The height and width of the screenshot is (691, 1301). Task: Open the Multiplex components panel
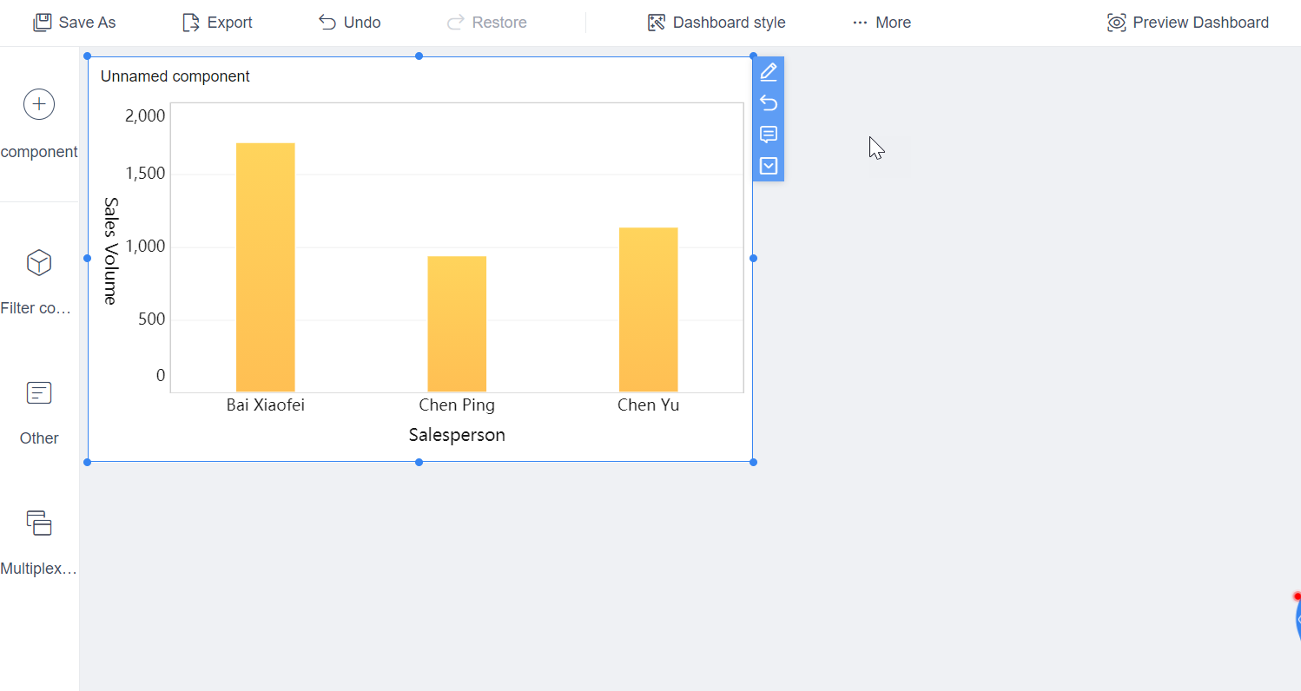click(x=39, y=544)
